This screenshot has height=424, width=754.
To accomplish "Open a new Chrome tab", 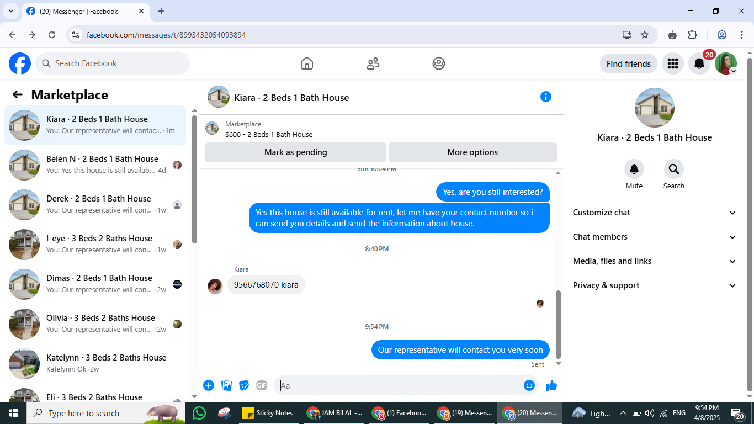I will coord(161,11).
